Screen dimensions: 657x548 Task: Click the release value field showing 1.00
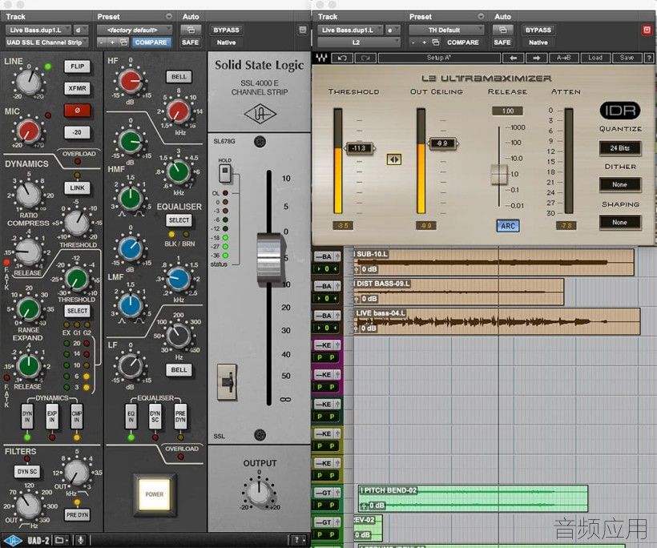pos(507,111)
